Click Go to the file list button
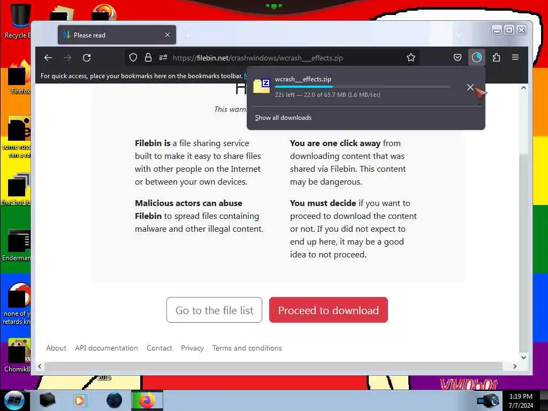The image size is (548, 411). 214,310
